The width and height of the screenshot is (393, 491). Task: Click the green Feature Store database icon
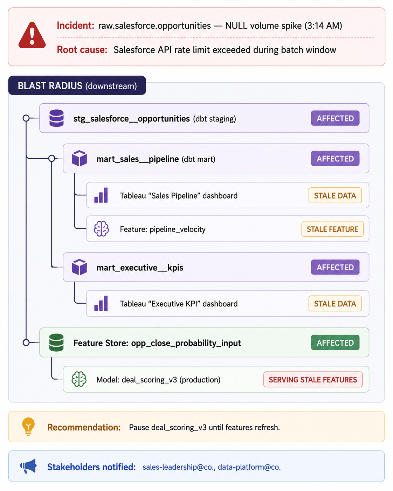[56, 343]
